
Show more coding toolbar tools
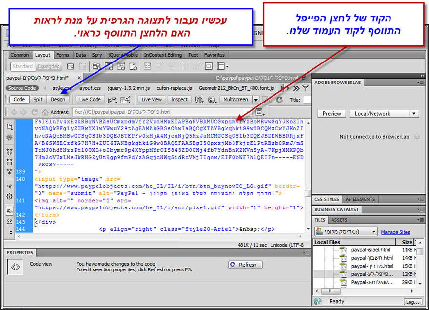coord(11,232)
